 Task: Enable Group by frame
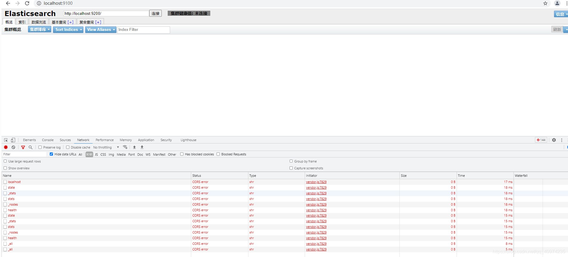[x=291, y=161]
